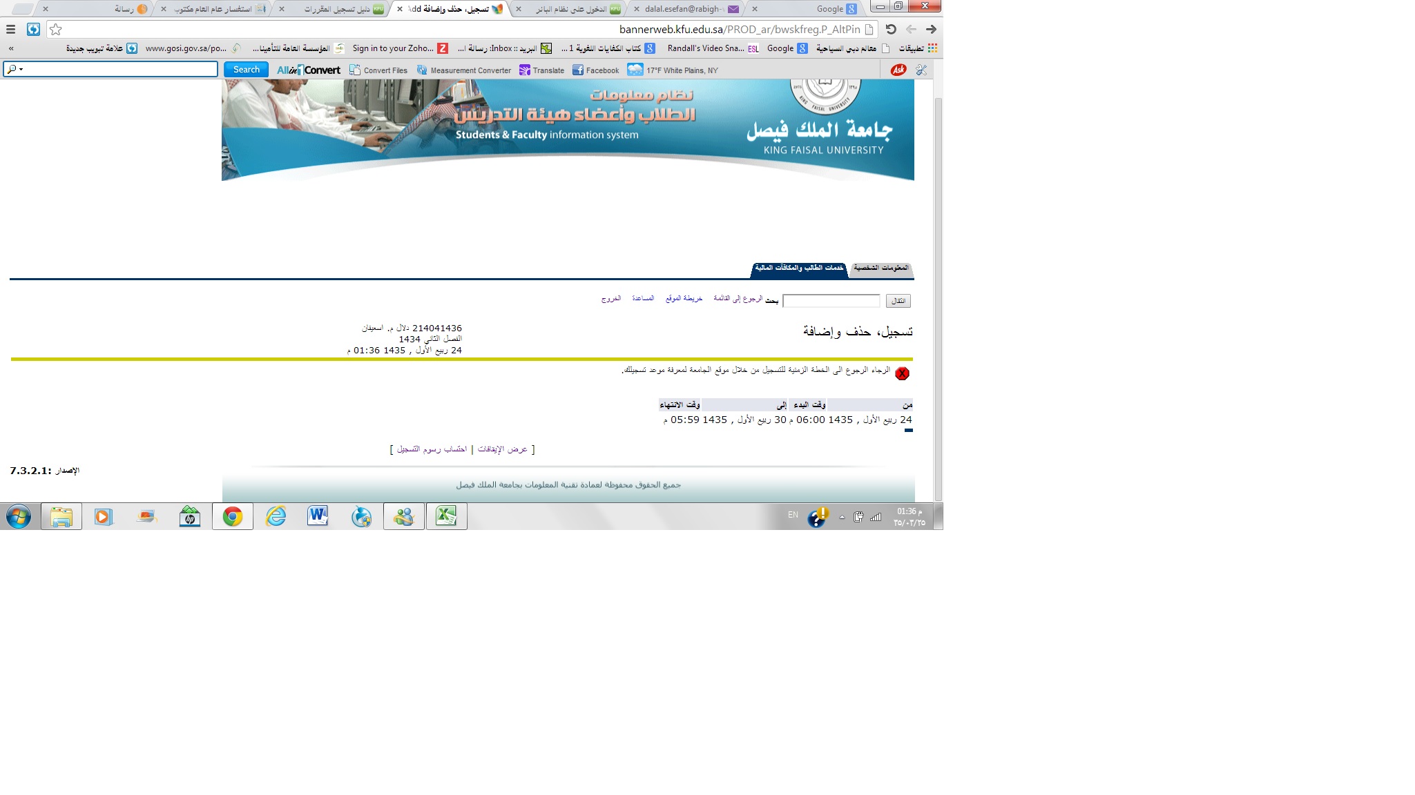The height and width of the screenshot is (795, 1415).
Task: Click the help alert tray icon
Action: (818, 517)
